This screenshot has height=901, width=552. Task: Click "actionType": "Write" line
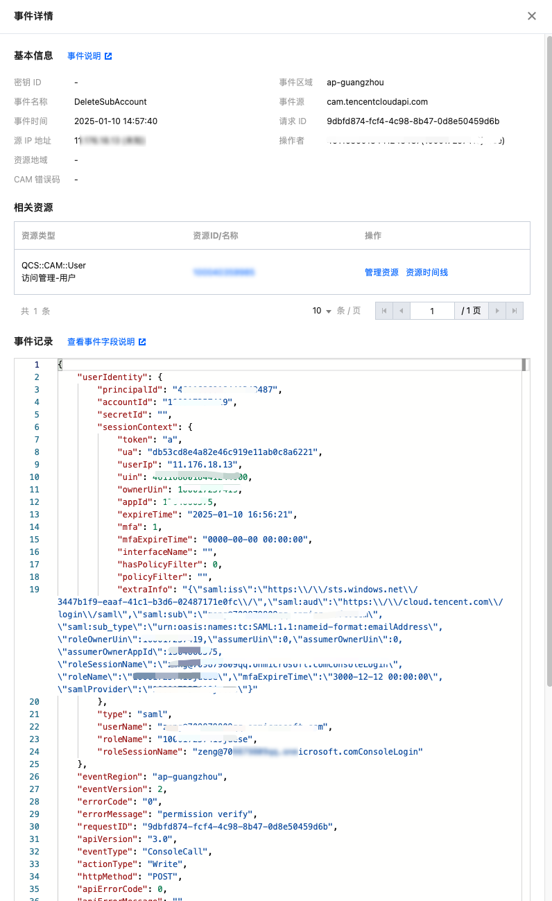point(132,864)
